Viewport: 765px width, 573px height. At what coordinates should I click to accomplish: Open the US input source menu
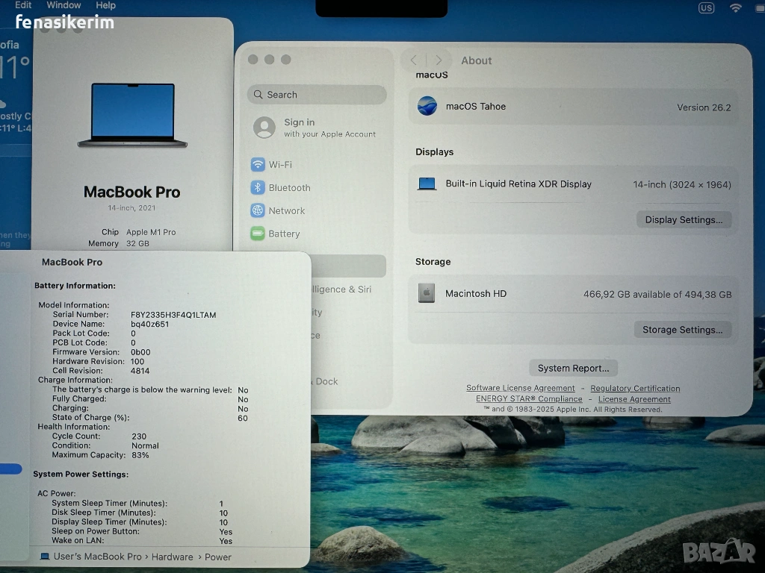point(706,7)
